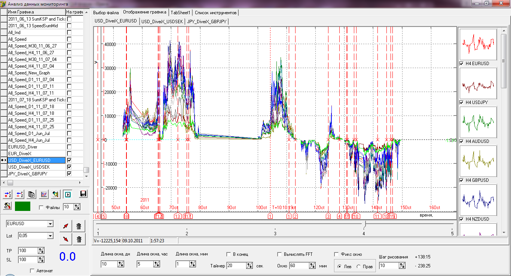Click the play button icon in toolbar

coord(68,194)
